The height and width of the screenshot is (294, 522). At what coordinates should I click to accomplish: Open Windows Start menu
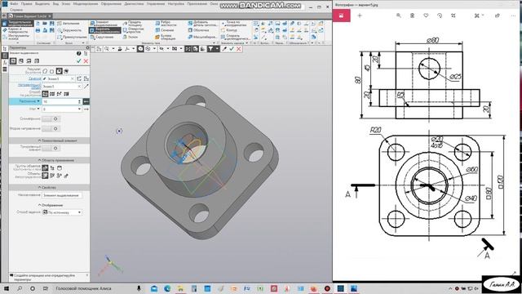point(7,288)
